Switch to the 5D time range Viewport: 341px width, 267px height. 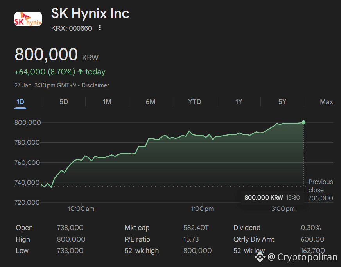tap(63, 101)
